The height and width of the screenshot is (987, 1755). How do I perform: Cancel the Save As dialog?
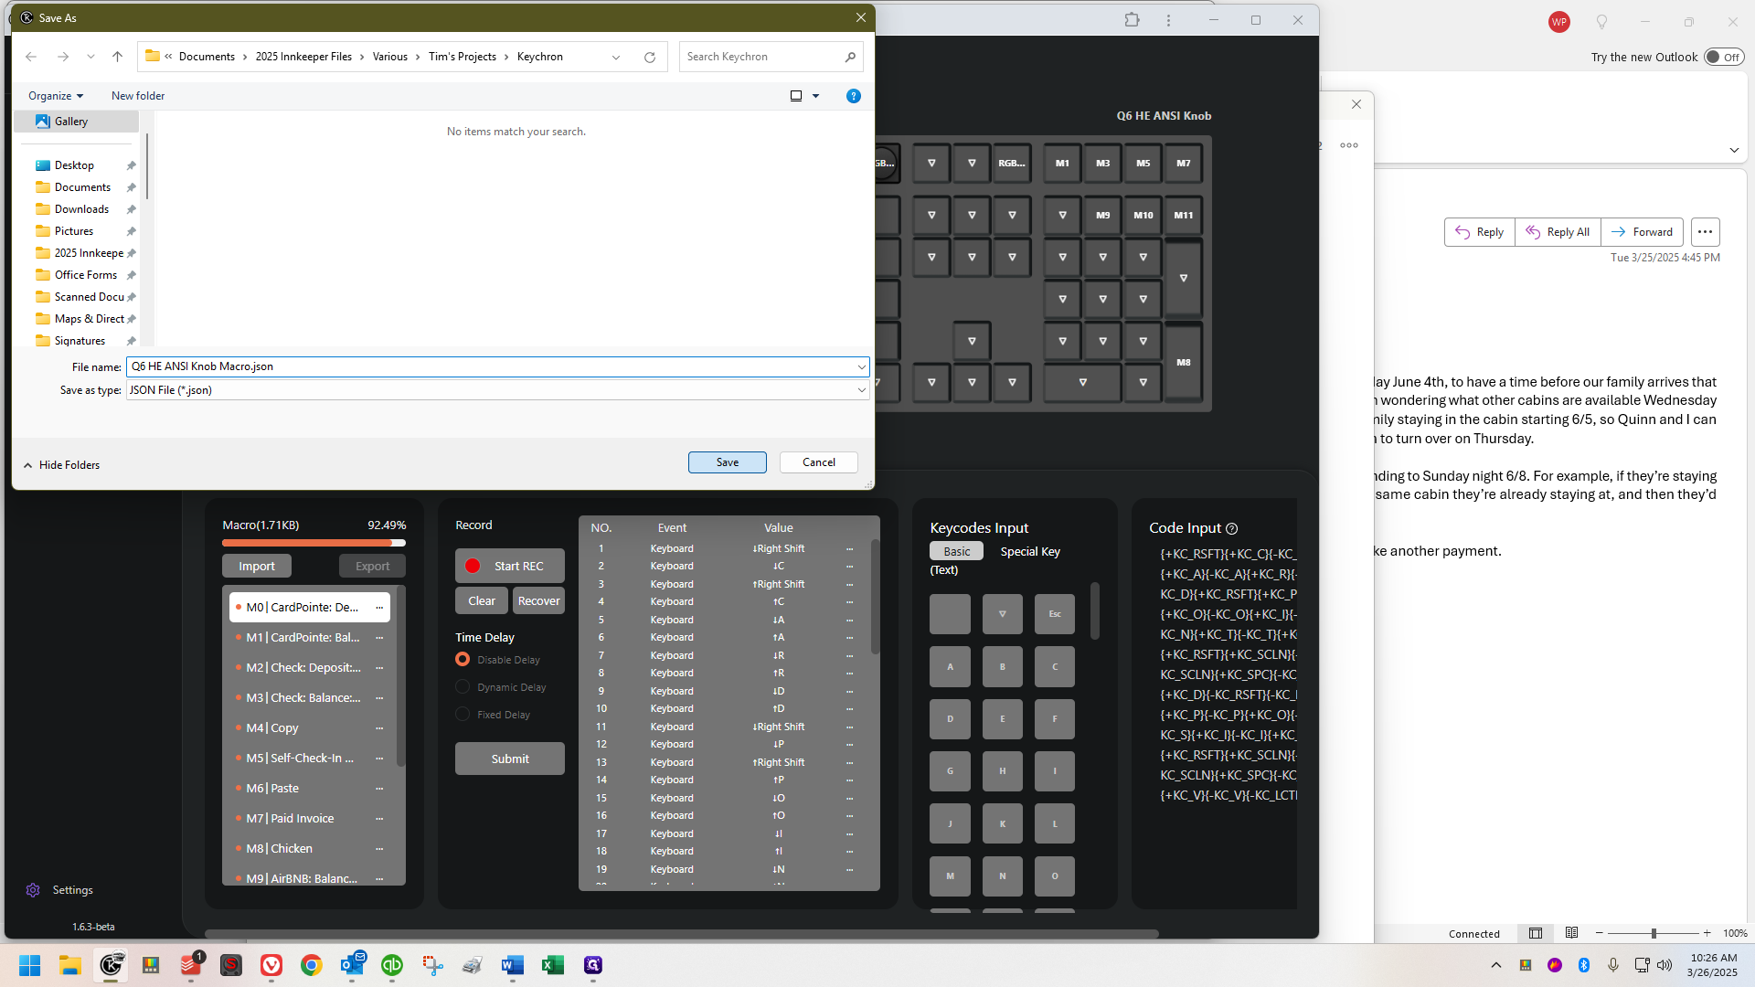pos(818,462)
